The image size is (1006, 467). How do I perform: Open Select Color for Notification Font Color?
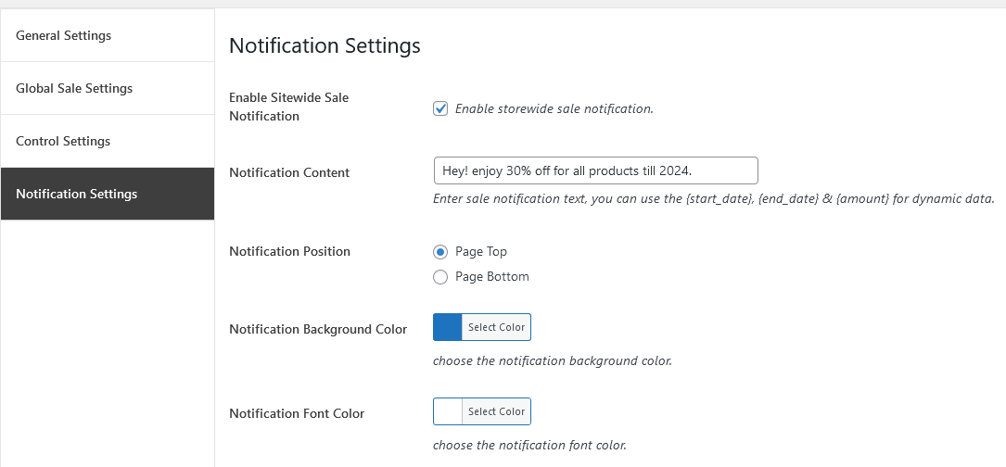click(x=496, y=411)
